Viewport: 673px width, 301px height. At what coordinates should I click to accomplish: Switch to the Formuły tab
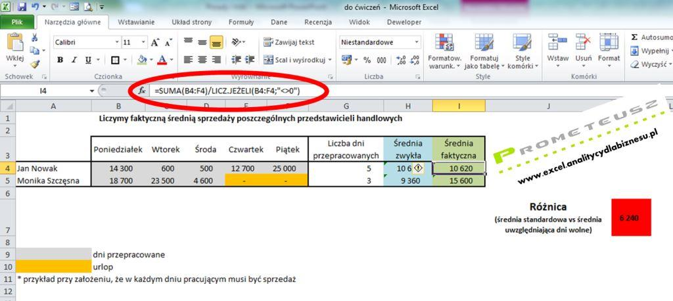click(x=241, y=22)
